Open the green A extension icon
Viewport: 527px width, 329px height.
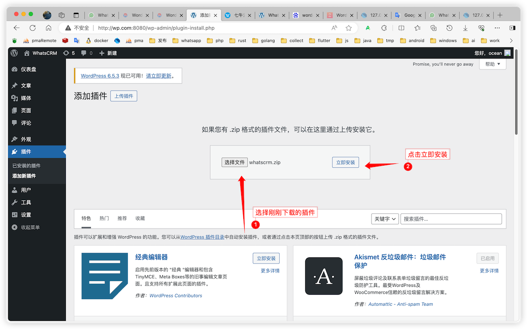[x=368, y=28]
